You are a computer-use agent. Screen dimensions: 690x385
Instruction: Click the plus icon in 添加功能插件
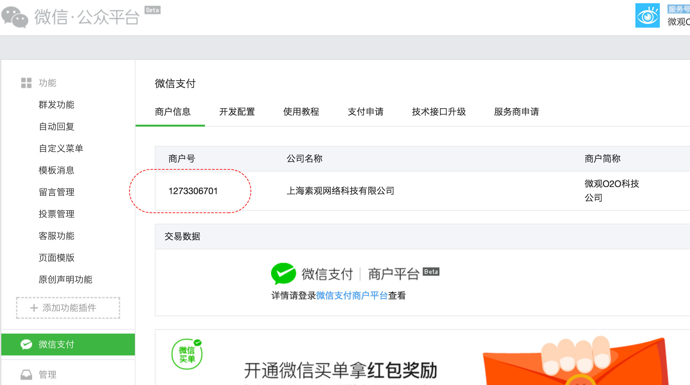(x=34, y=308)
